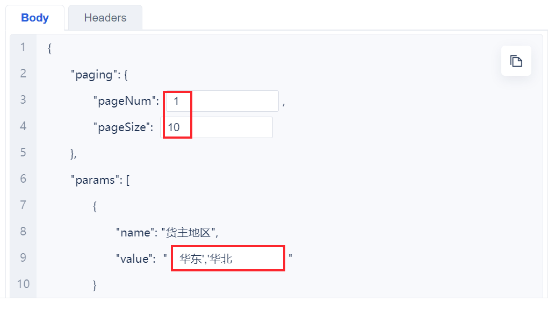Screen dimensions: 548x309
Task: Click line number 4 in the gutter
Action: pyautogui.click(x=23, y=126)
